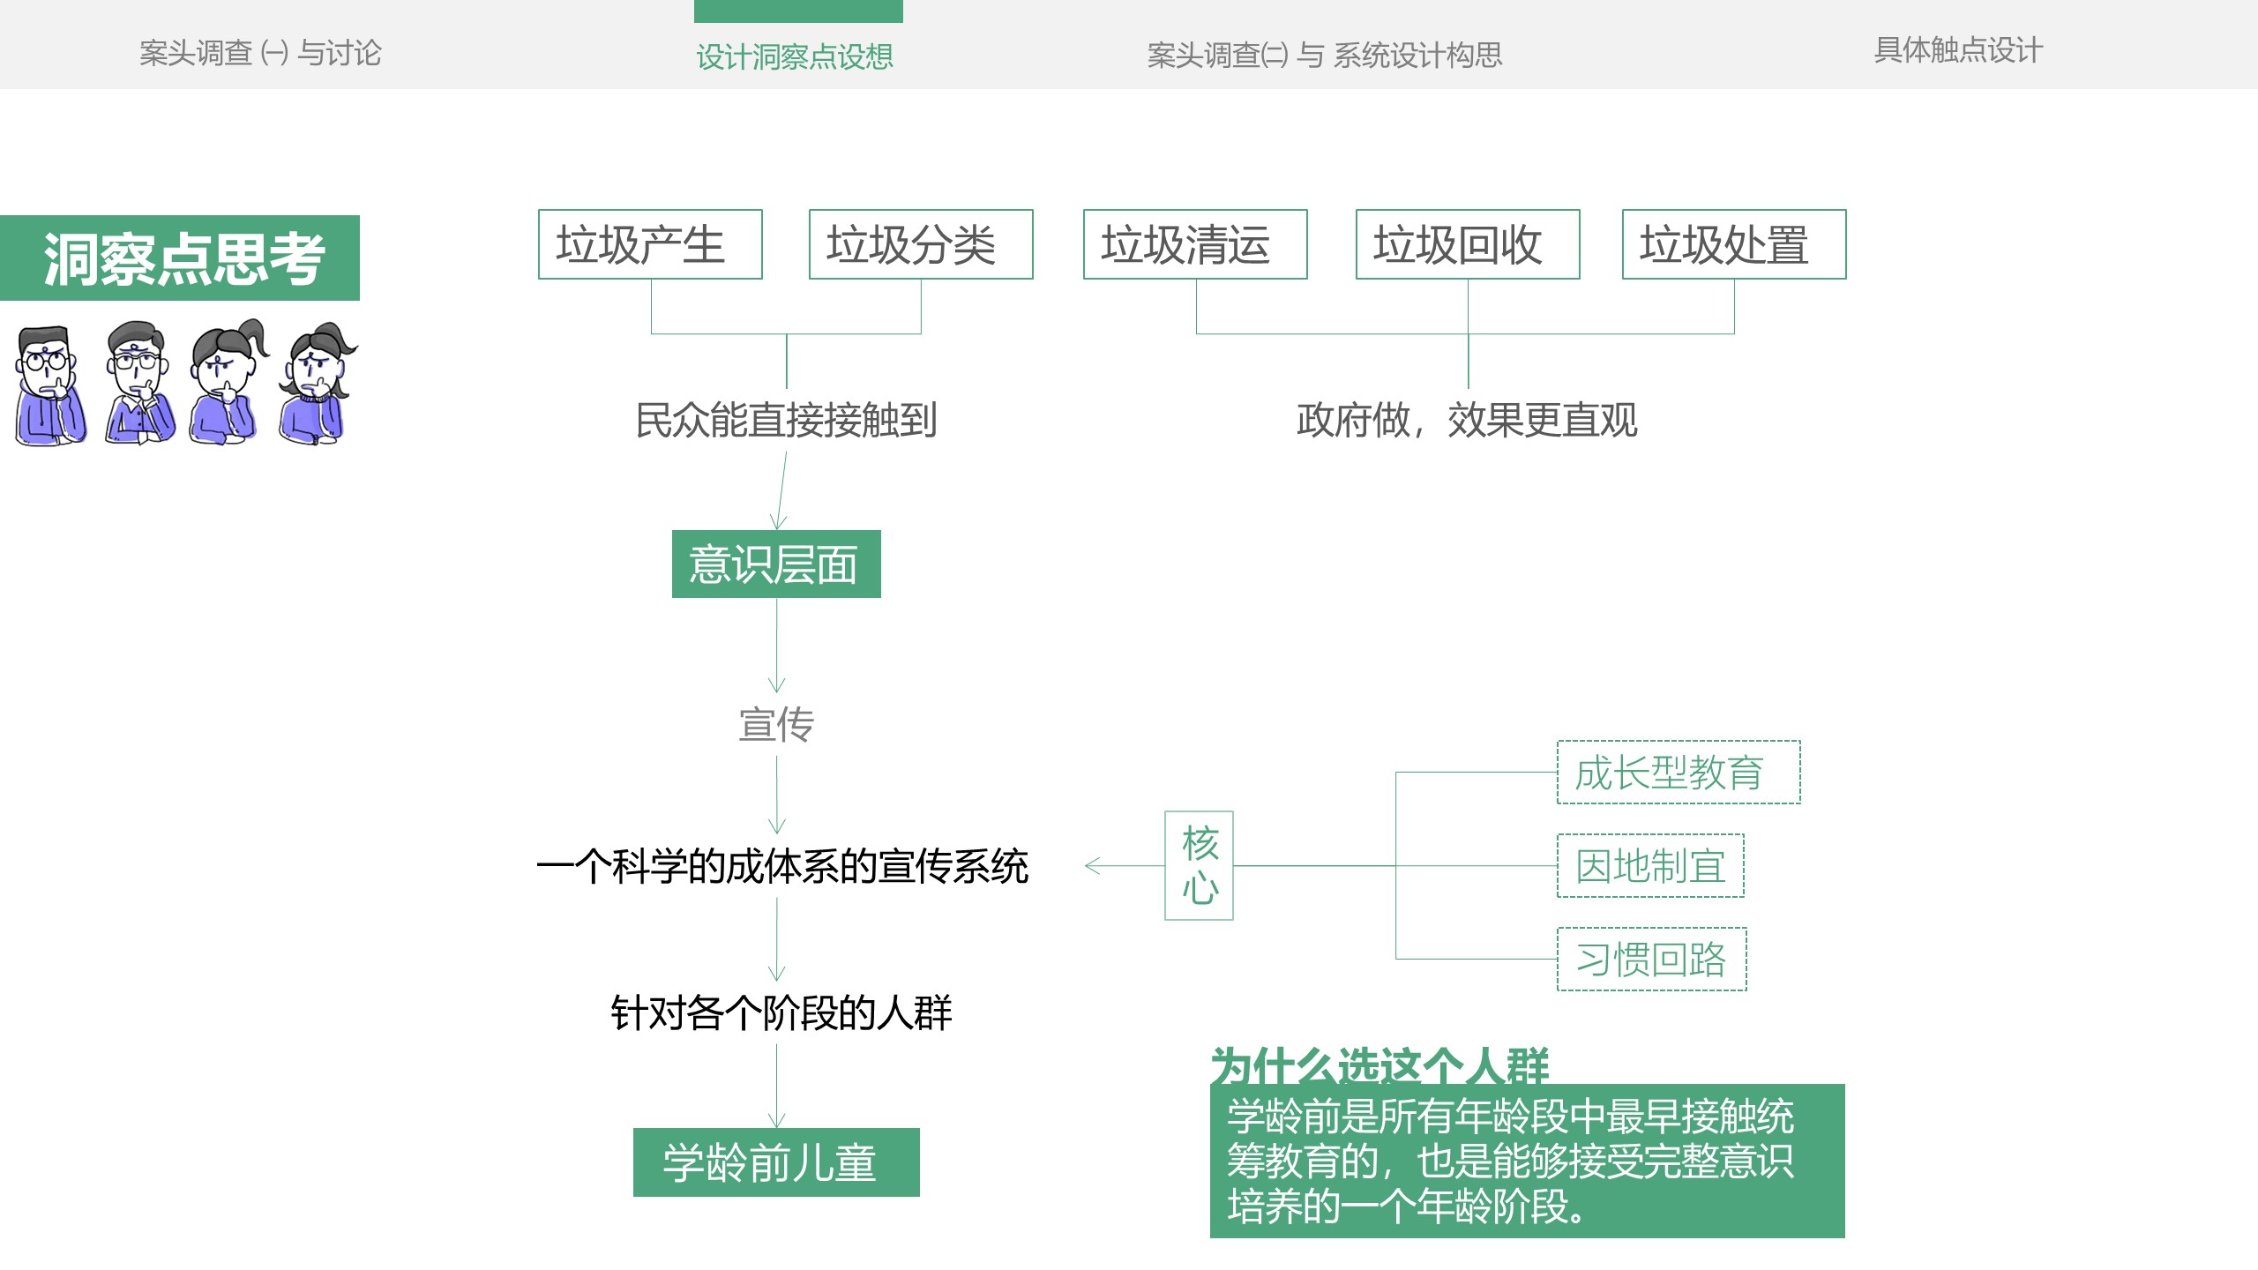Select the 垃圾处置 node box
Screen dimensions: 2258x1270
[1733, 247]
